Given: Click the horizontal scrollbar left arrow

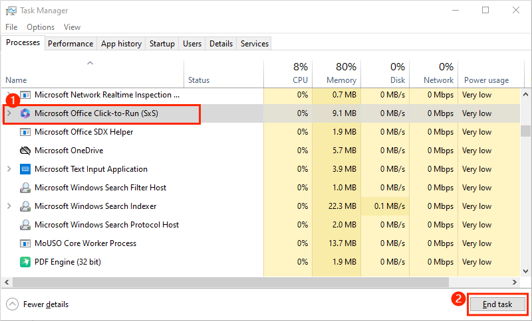Looking at the screenshot, I should (x=7, y=282).
